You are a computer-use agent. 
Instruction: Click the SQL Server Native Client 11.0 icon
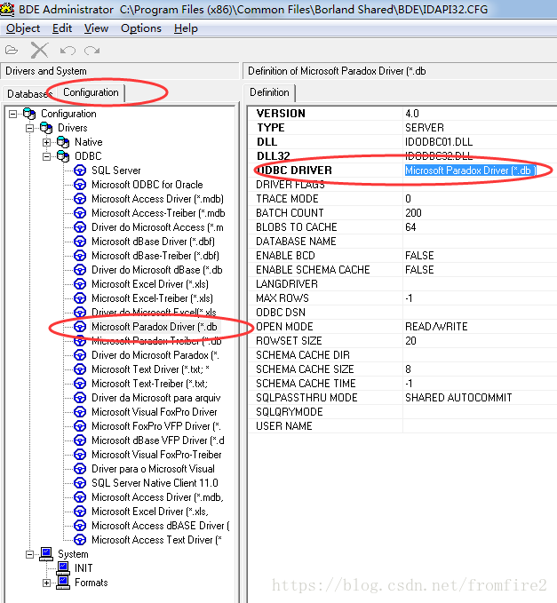coord(80,483)
